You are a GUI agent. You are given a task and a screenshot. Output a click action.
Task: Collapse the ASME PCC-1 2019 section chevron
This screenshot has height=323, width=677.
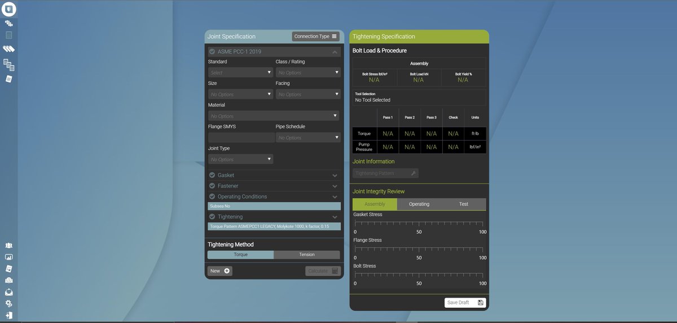335,52
